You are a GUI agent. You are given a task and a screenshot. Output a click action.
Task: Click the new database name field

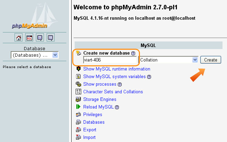click(110, 60)
